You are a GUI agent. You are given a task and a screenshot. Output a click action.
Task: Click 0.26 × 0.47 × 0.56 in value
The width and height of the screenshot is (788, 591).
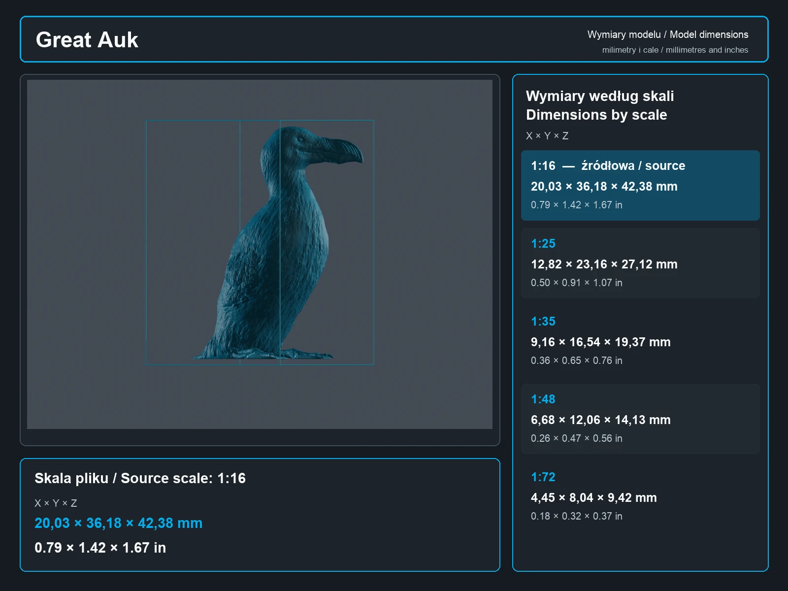point(576,438)
